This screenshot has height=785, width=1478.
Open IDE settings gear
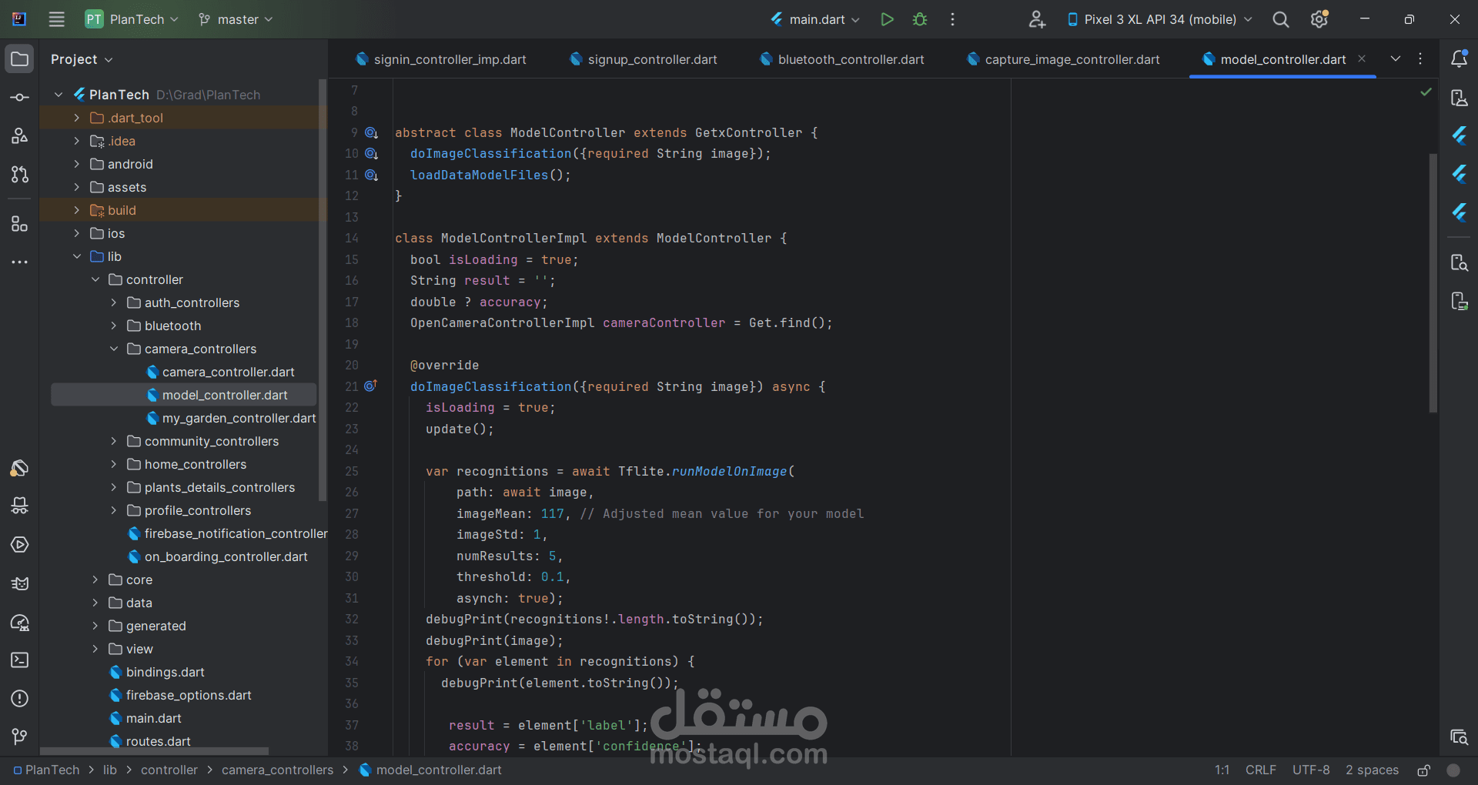click(1319, 19)
